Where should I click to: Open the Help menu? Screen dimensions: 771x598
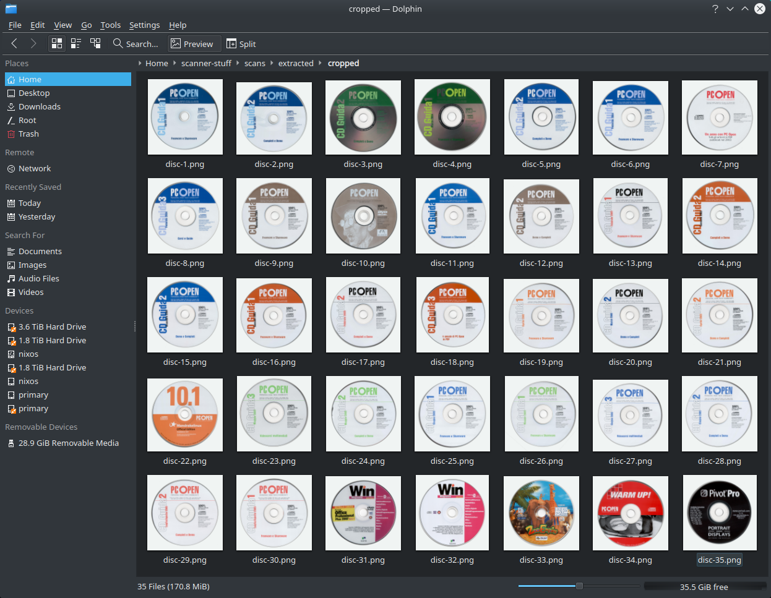pyautogui.click(x=178, y=25)
